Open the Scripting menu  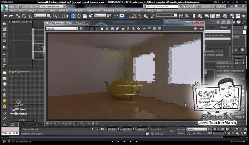148,11
